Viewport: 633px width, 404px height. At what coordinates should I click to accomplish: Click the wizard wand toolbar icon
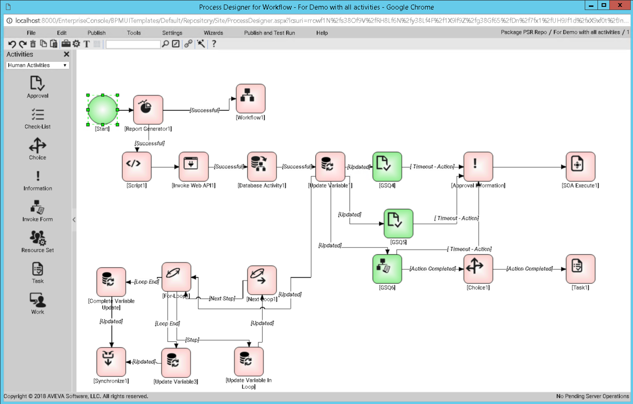click(201, 44)
